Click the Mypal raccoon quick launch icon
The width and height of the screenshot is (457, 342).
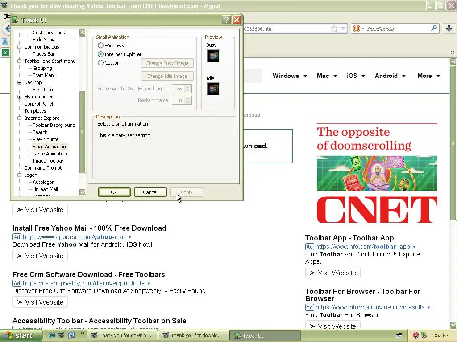point(62,335)
